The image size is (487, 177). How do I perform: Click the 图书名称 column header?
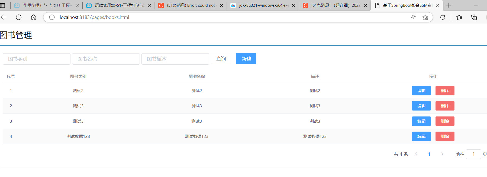click(x=197, y=76)
